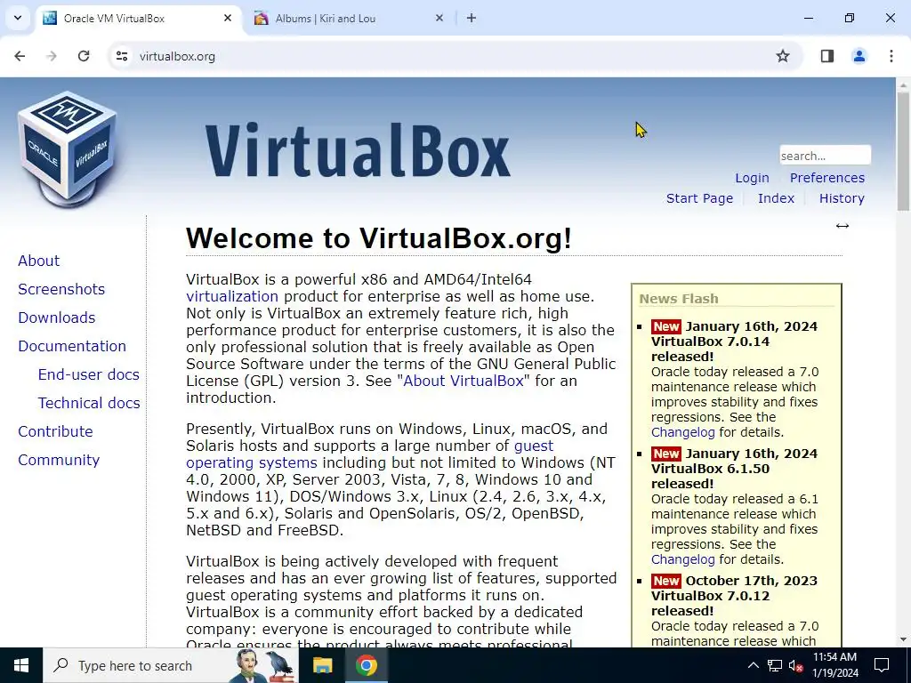Image resolution: width=911 pixels, height=683 pixels.
Task: Open the Chrome side panel
Action: [827, 56]
